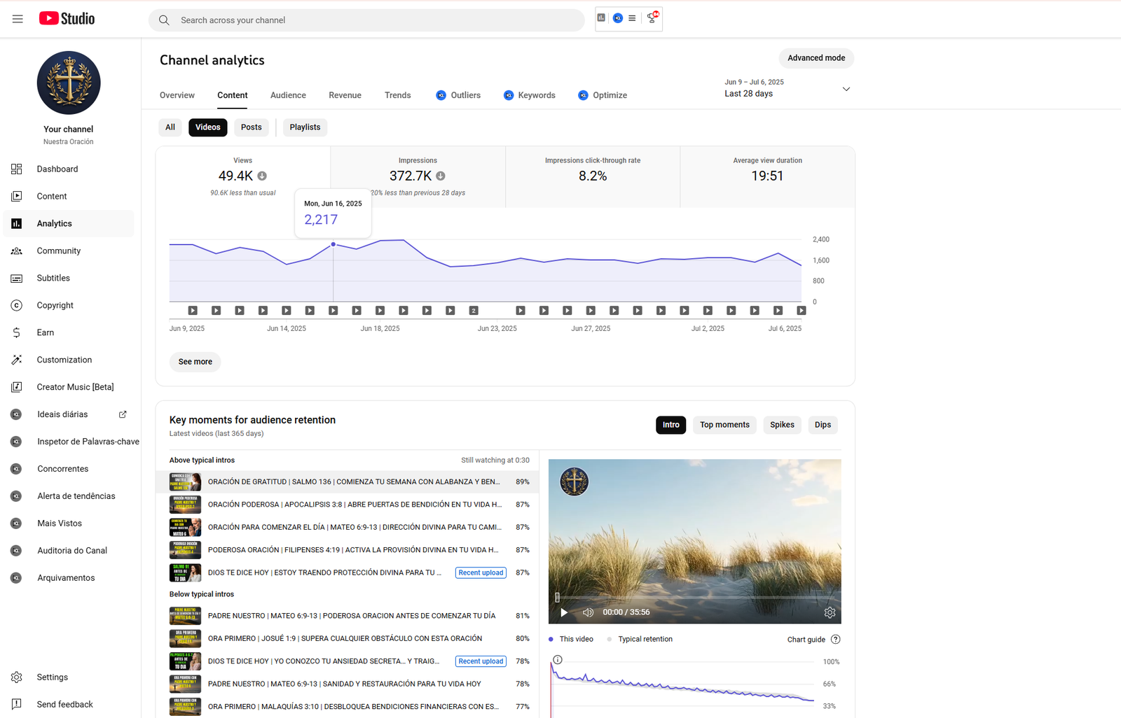The width and height of the screenshot is (1121, 718).
Task: Click the Advanced mode button
Action: [816, 58]
